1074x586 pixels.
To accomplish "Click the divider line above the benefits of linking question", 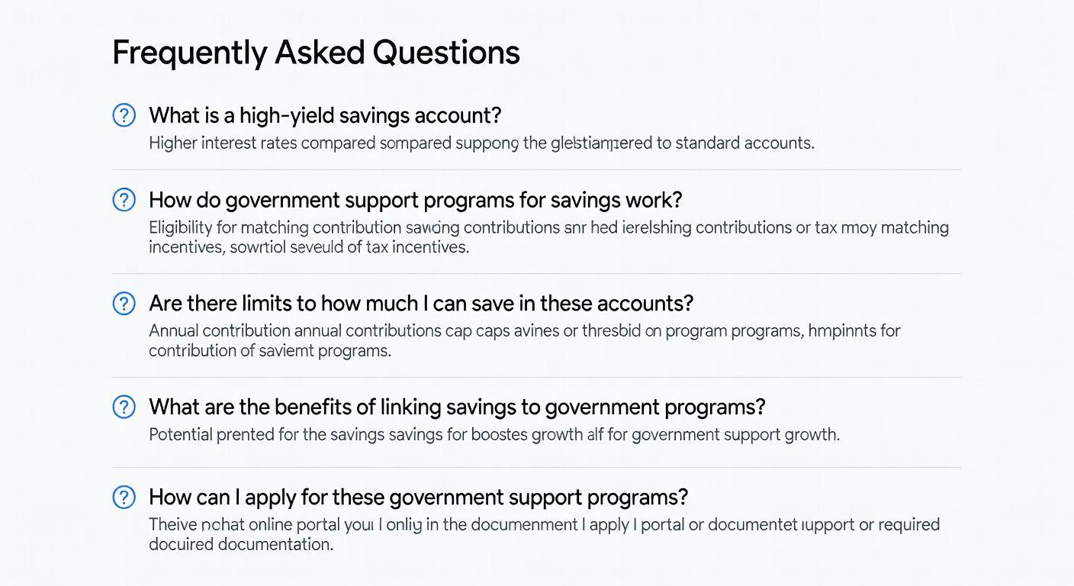I will coord(536,377).
